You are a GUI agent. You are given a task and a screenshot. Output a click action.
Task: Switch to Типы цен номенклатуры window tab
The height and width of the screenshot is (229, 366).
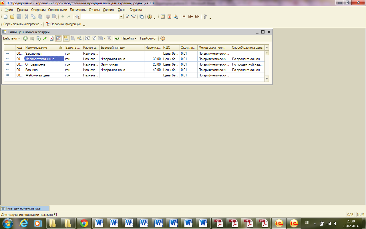pos(25,208)
